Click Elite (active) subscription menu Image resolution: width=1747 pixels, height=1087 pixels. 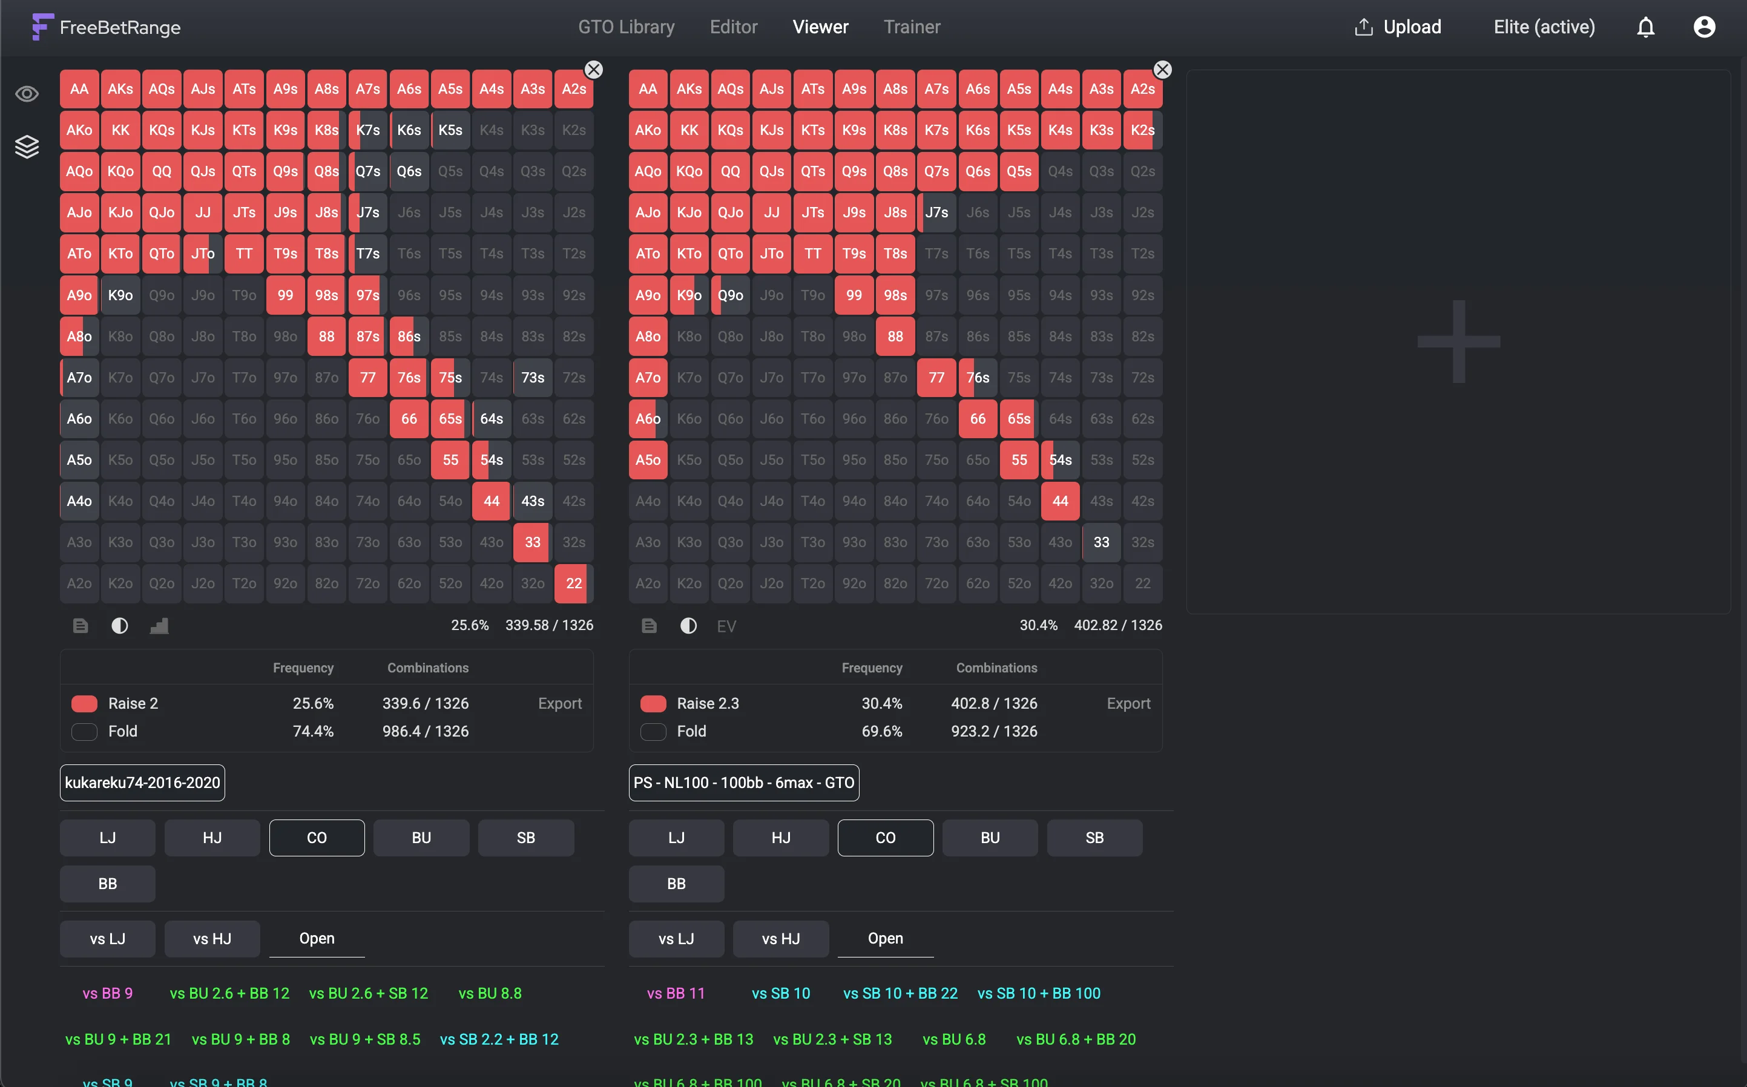tap(1544, 27)
